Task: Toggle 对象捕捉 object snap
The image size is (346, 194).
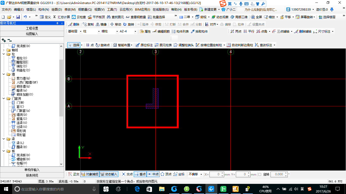Action: [89, 174]
